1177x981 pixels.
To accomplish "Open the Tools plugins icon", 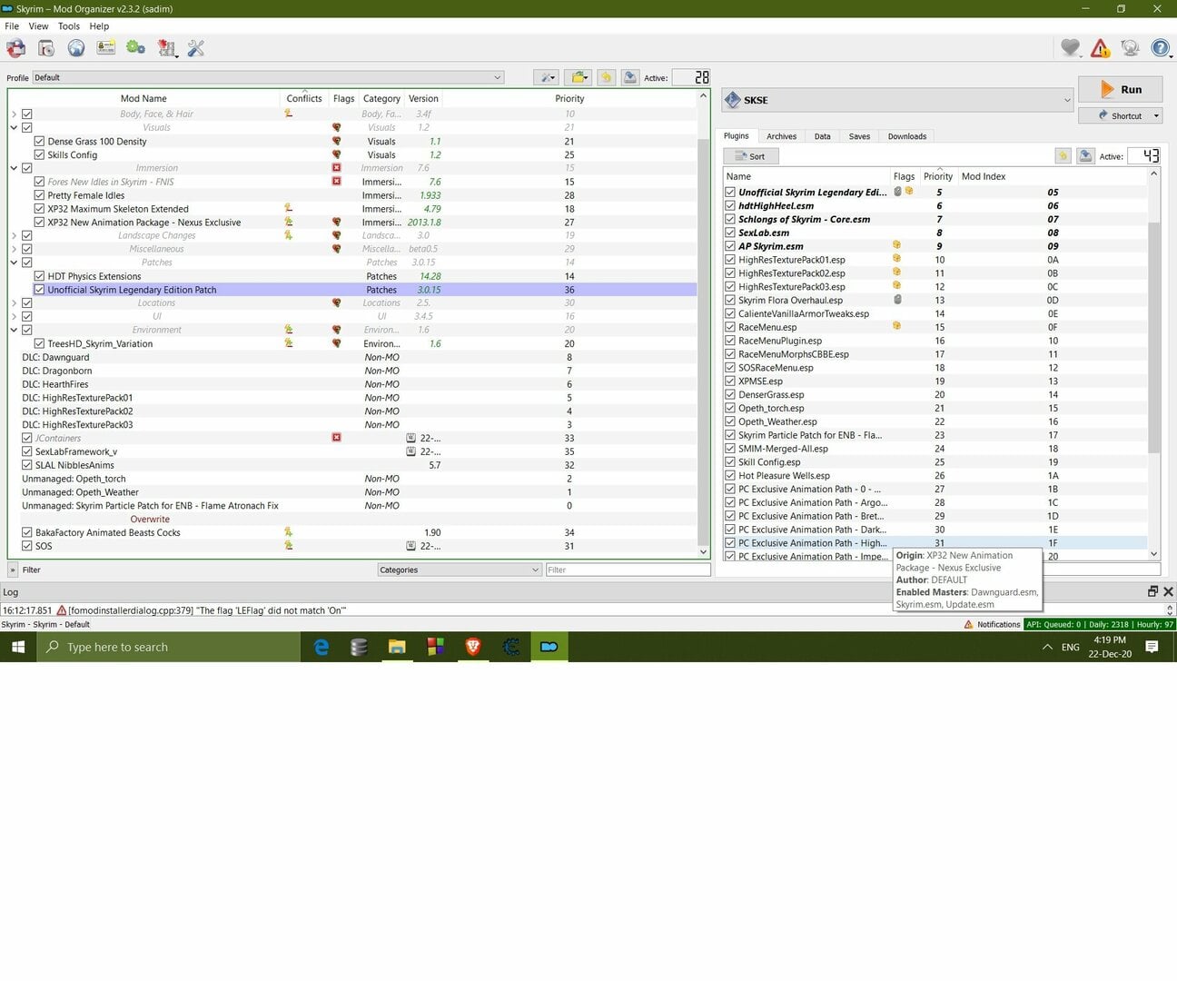I will click(166, 48).
